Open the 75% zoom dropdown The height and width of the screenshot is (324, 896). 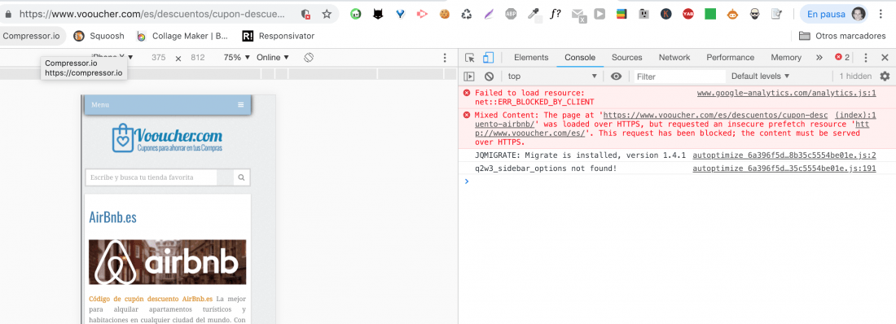(236, 58)
